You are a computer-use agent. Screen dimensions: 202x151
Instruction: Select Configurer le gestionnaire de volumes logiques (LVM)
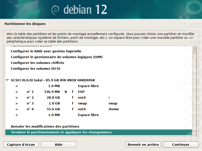99,57
